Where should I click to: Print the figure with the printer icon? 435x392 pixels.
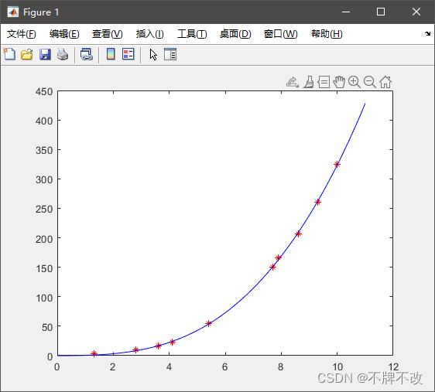pos(63,54)
